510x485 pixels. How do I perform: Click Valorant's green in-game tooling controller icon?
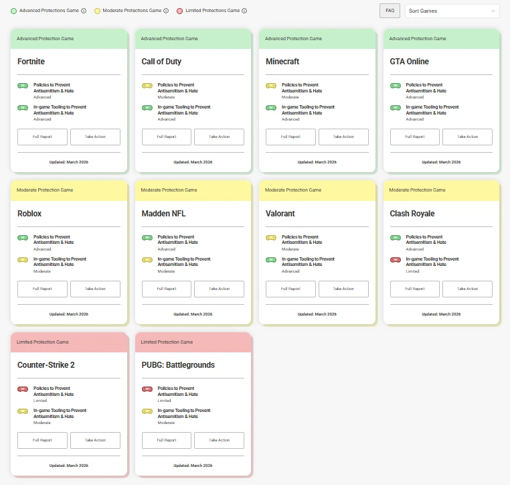click(271, 260)
